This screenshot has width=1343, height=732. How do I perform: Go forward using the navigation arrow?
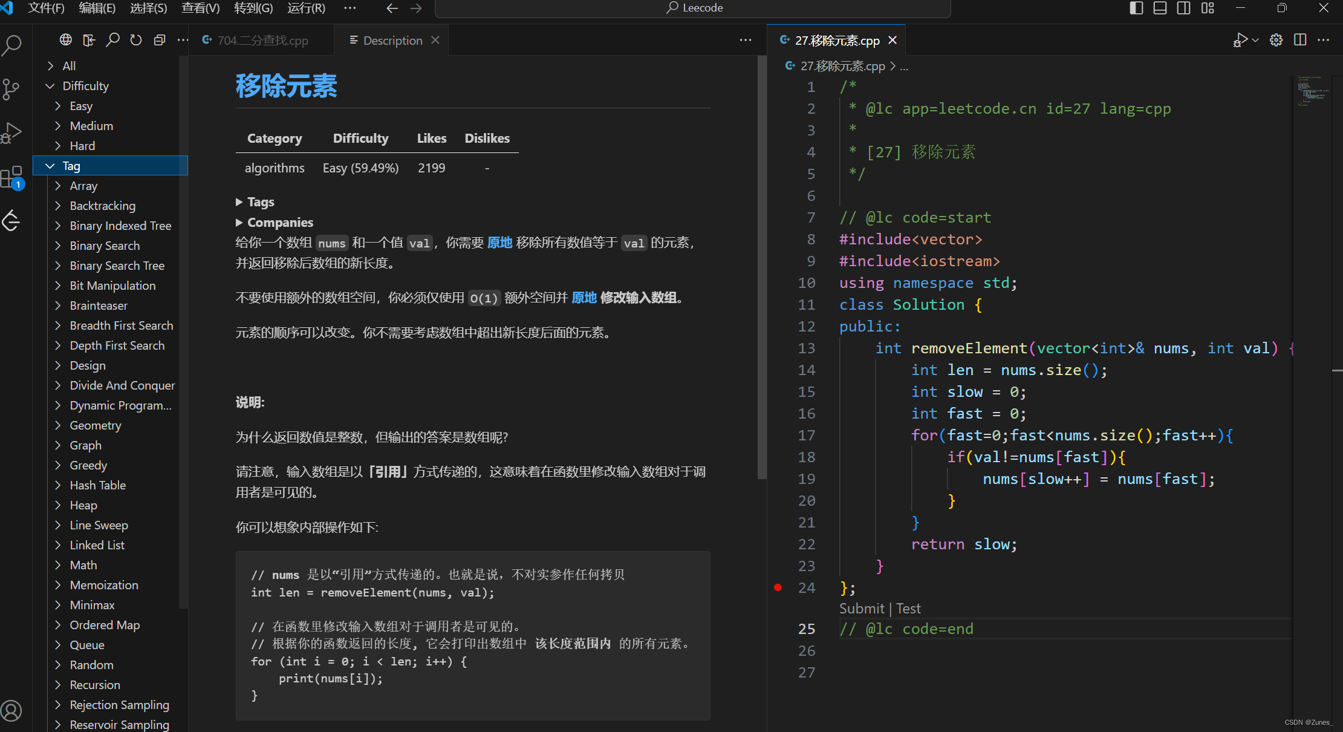click(x=416, y=8)
